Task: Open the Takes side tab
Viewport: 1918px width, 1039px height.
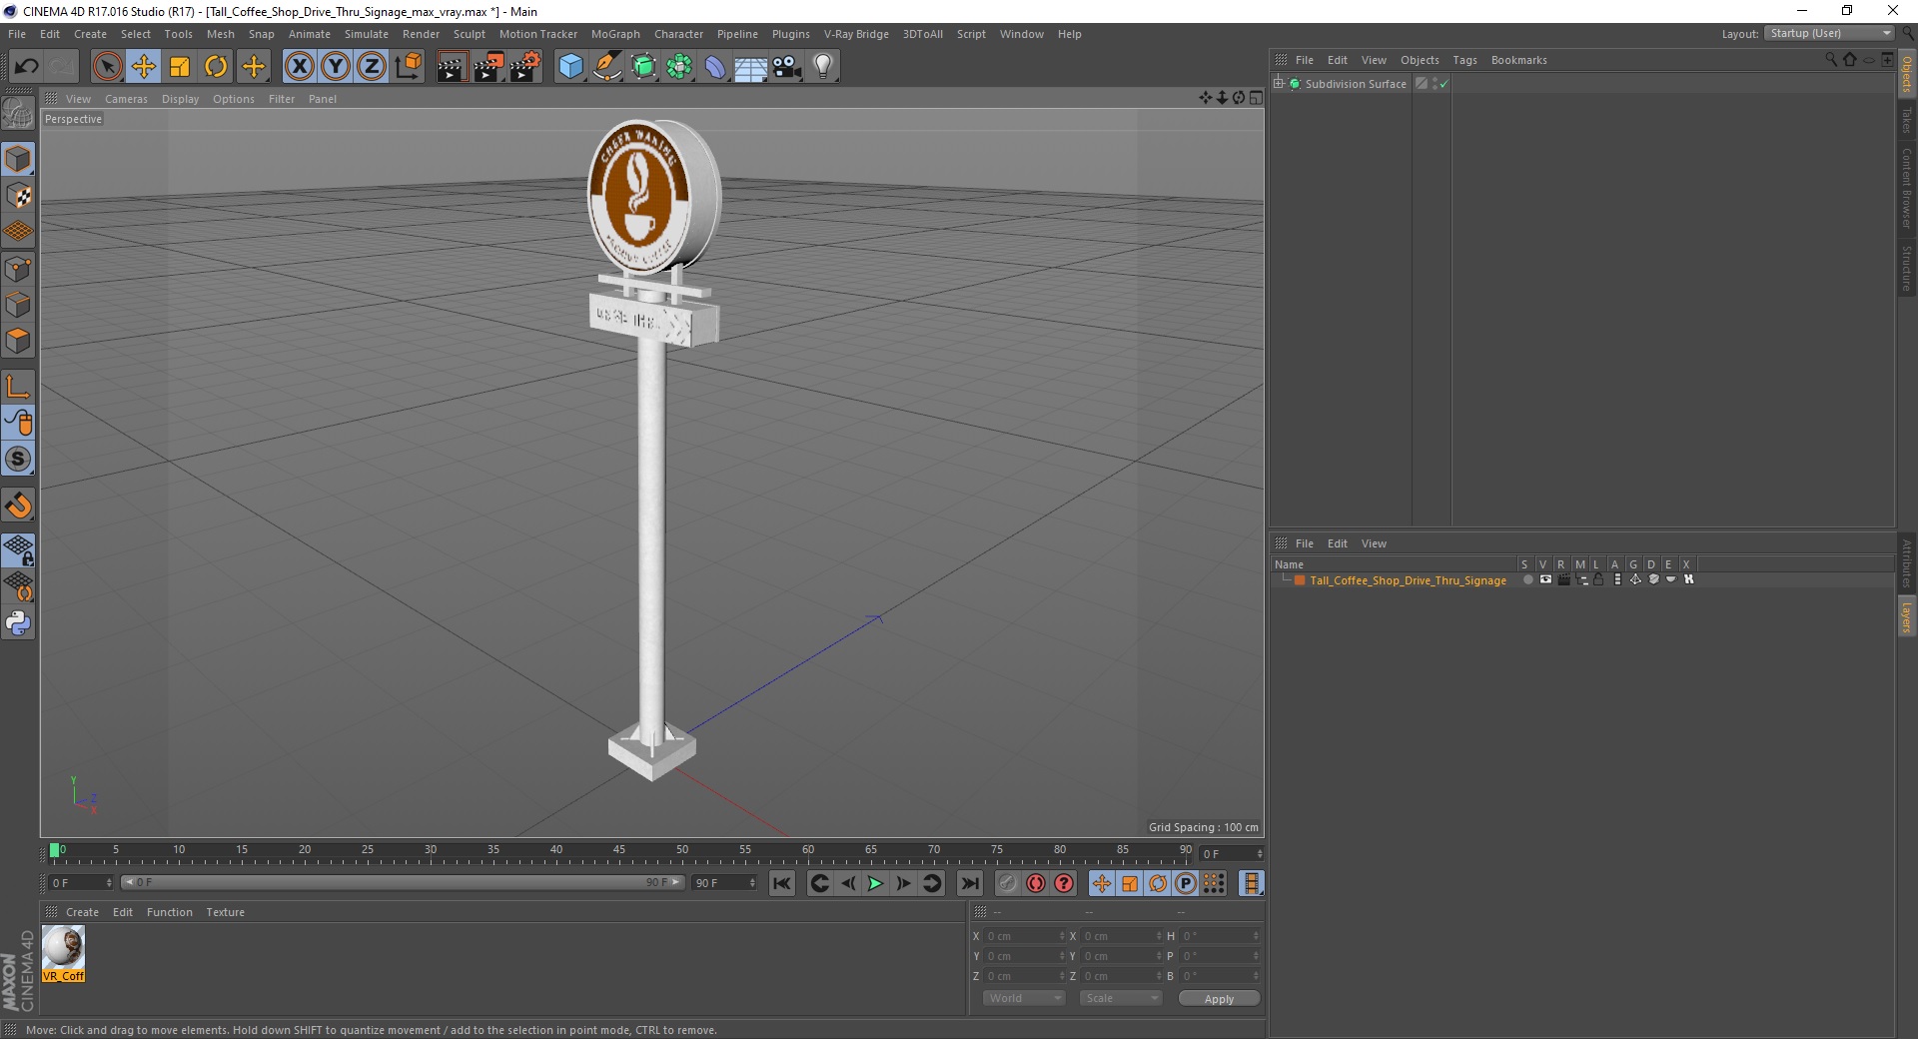Action: click(x=1907, y=120)
